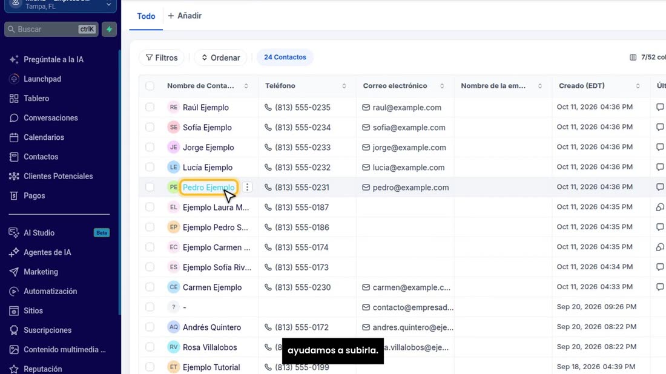This screenshot has height=374, width=666.
Task: Click the Clientes Potenciales sidebar icon
Action: tap(14, 176)
